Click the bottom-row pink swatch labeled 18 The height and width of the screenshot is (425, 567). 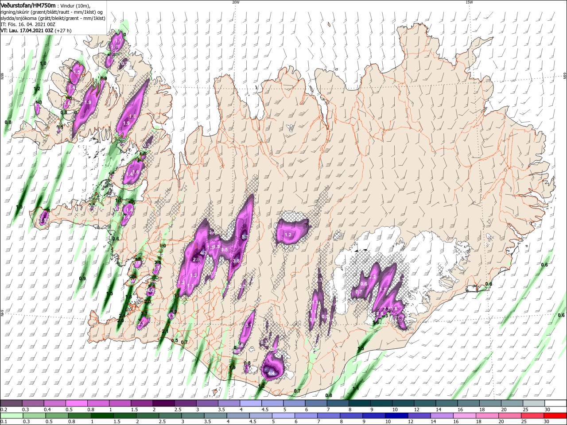(487, 416)
